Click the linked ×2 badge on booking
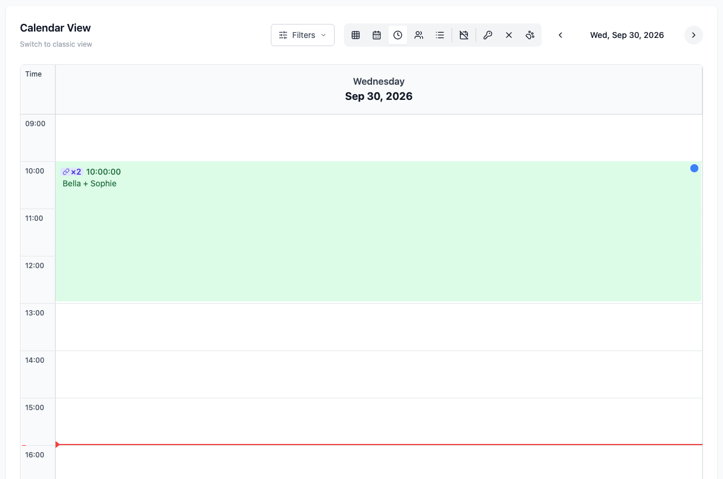723x479 pixels. click(x=72, y=172)
